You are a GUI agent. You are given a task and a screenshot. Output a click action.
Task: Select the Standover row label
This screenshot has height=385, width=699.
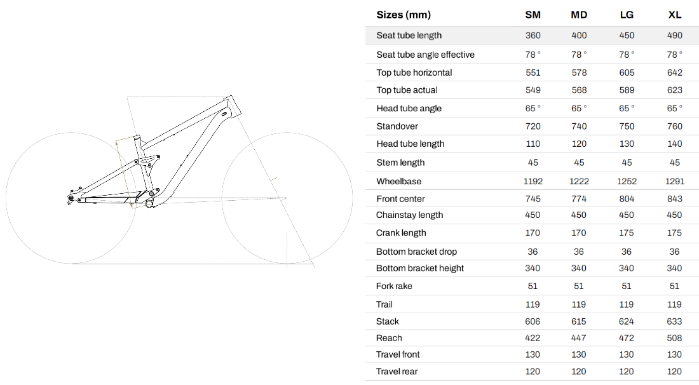coord(397,126)
